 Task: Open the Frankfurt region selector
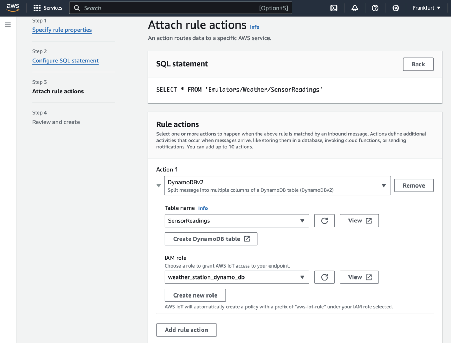coord(426,8)
